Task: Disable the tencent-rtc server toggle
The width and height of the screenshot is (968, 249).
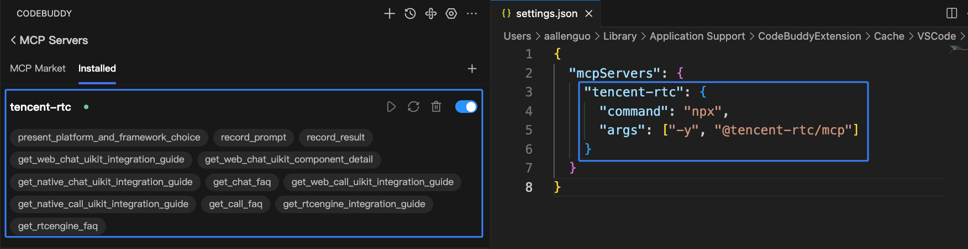Action: [466, 107]
